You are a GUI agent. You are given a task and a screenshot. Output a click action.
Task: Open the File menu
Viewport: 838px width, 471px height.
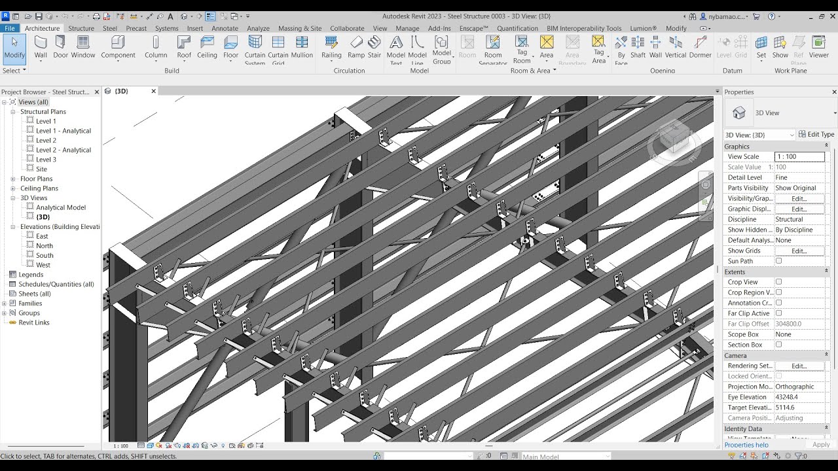click(x=10, y=28)
